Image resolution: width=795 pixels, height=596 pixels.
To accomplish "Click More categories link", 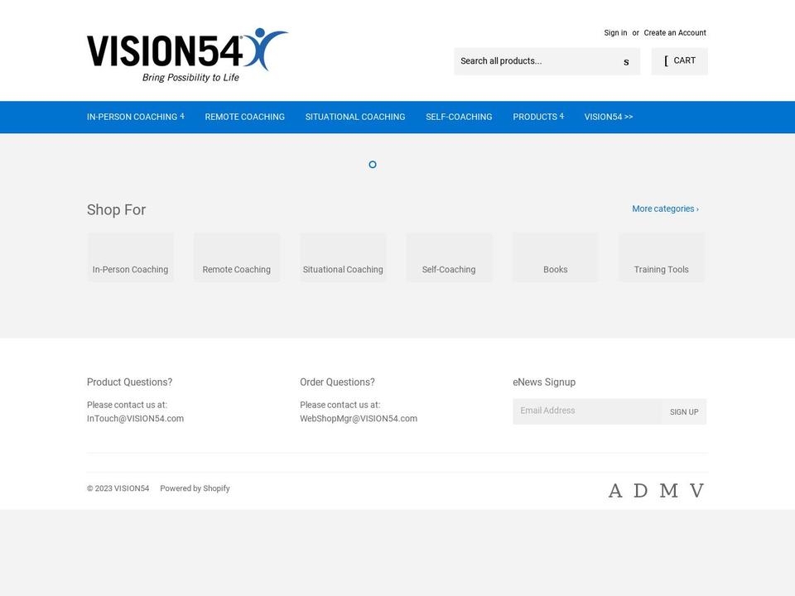I will click(665, 209).
